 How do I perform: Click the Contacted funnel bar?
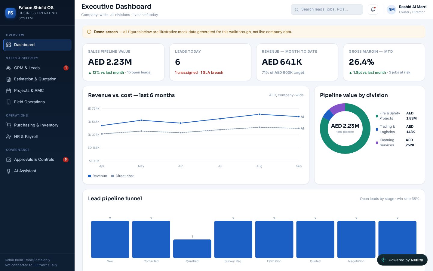pyautogui.click(x=151, y=239)
